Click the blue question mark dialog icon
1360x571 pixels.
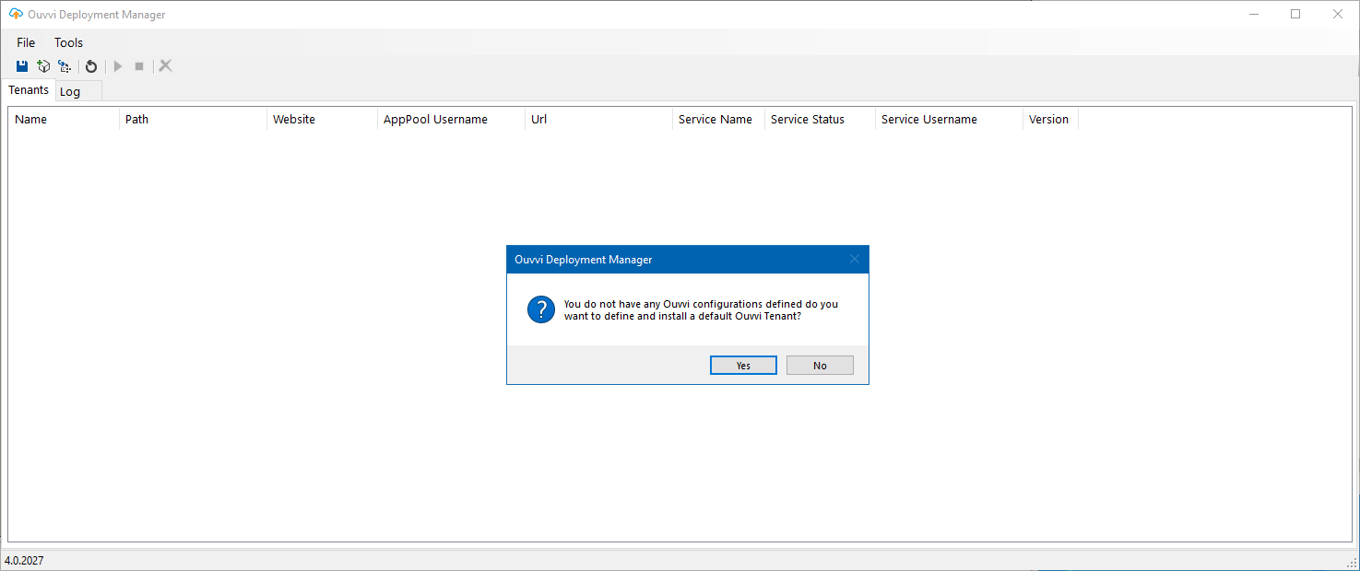point(541,309)
